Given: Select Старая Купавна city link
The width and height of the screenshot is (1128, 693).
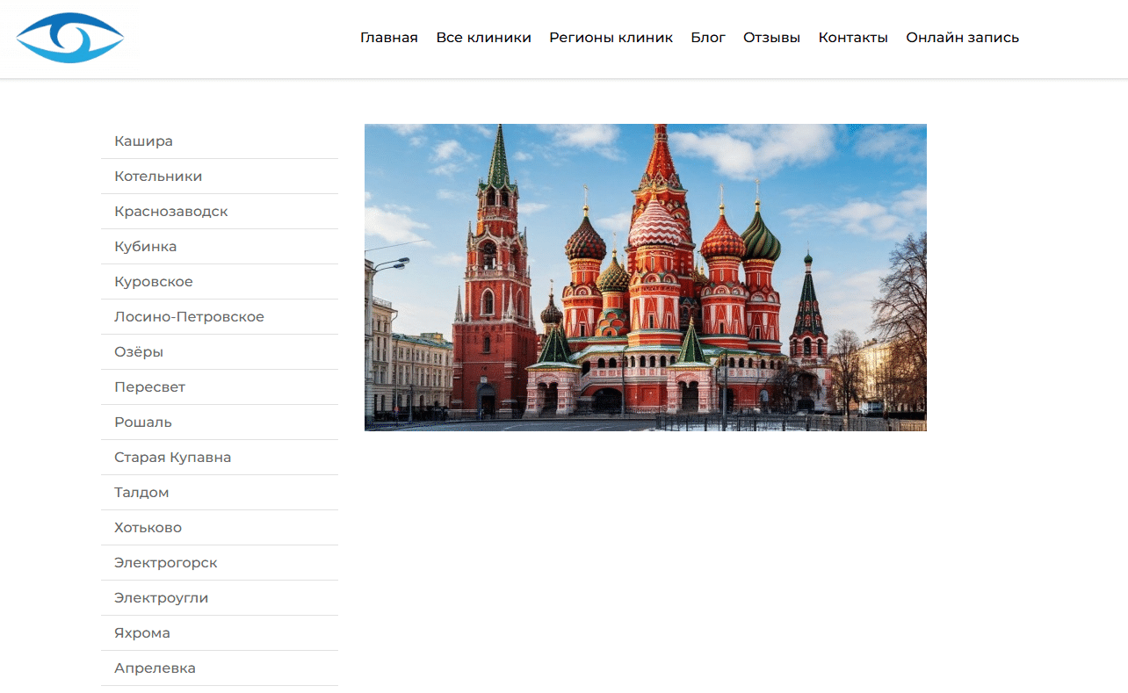Looking at the screenshot, I should tap(172, 458).
